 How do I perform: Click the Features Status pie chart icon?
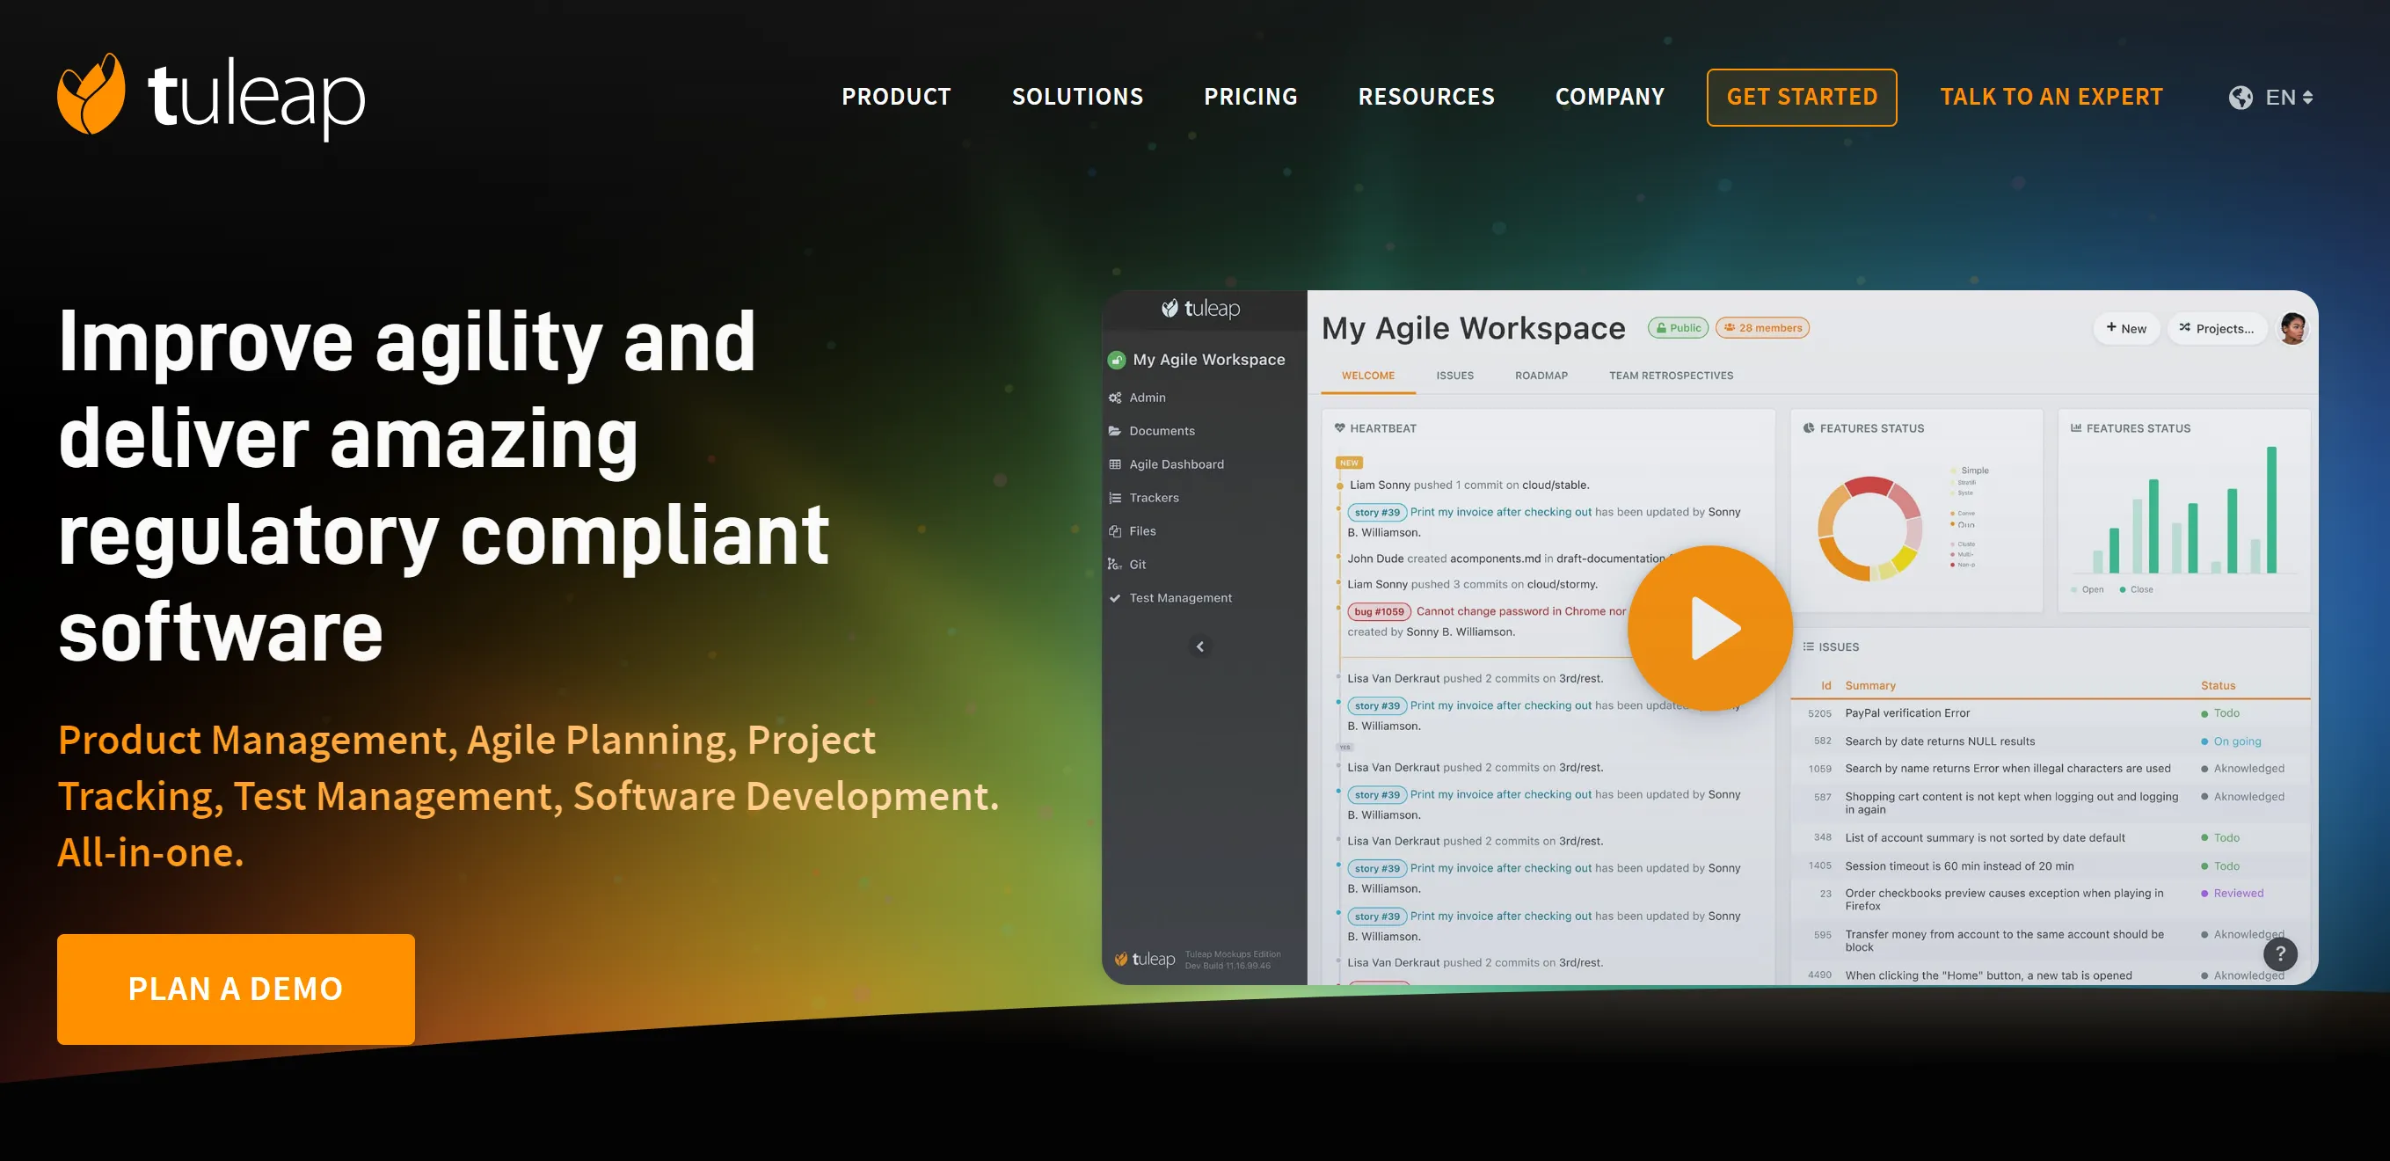coord(1808,427)
